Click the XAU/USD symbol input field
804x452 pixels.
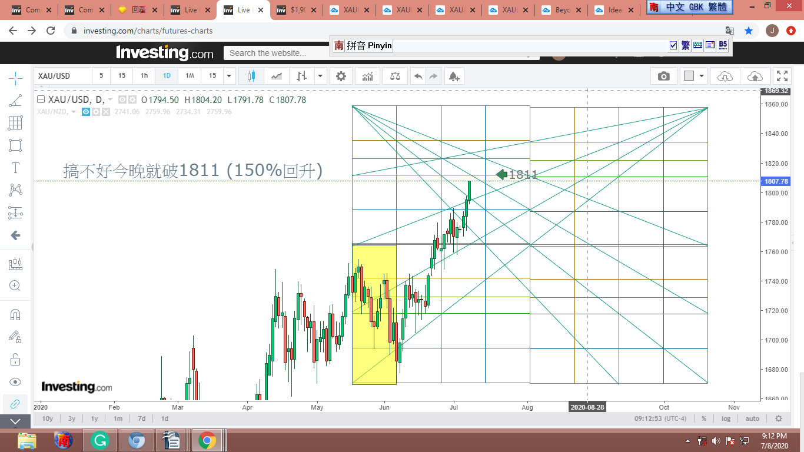[x=63, y=76]
